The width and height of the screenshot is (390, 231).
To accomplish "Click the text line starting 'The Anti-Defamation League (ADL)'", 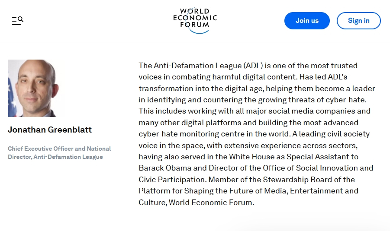I will (x=248, y=66).
